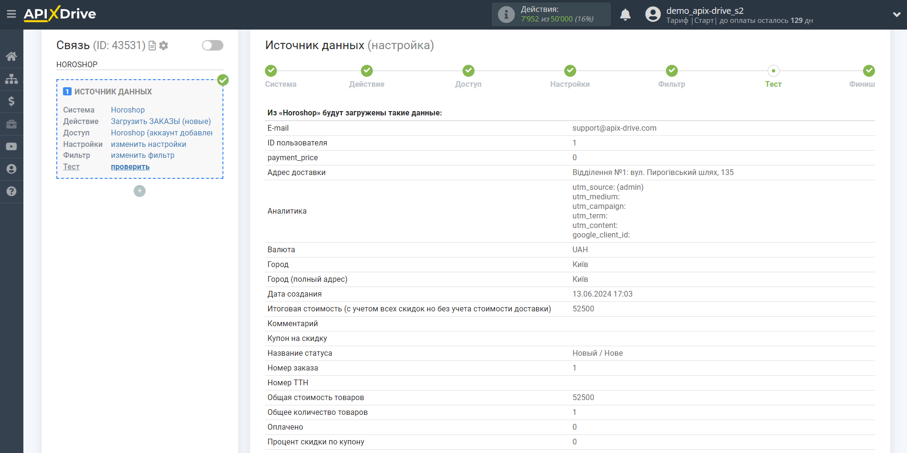Click the payment_price row label
907x453 pixels.
pyautogui.click(x=293, y=157)
